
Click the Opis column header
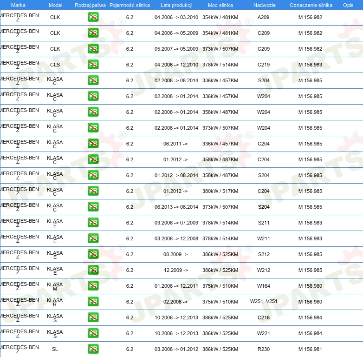pos(348,5)
